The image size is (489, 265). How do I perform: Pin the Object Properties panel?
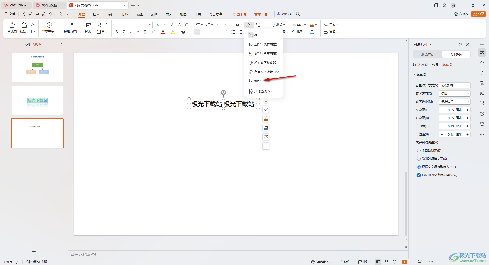tap(460, 44)
